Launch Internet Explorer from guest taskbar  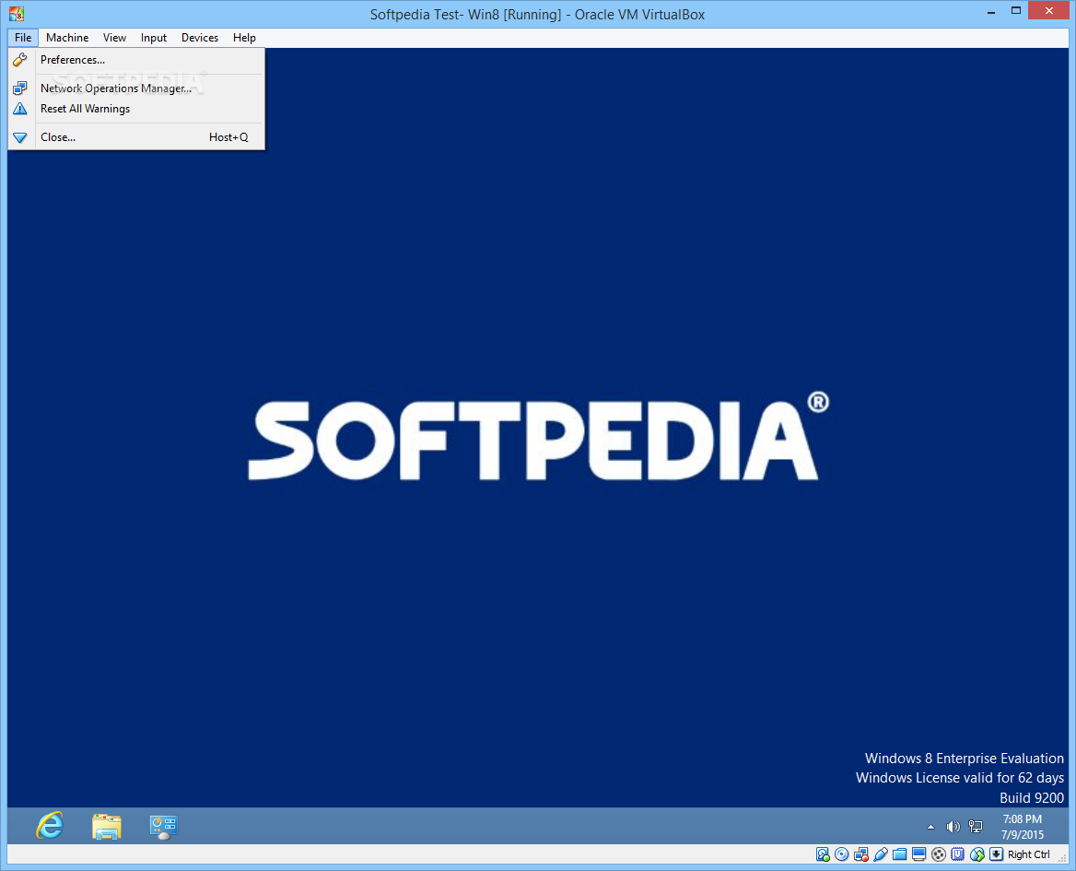click(50, 826)
